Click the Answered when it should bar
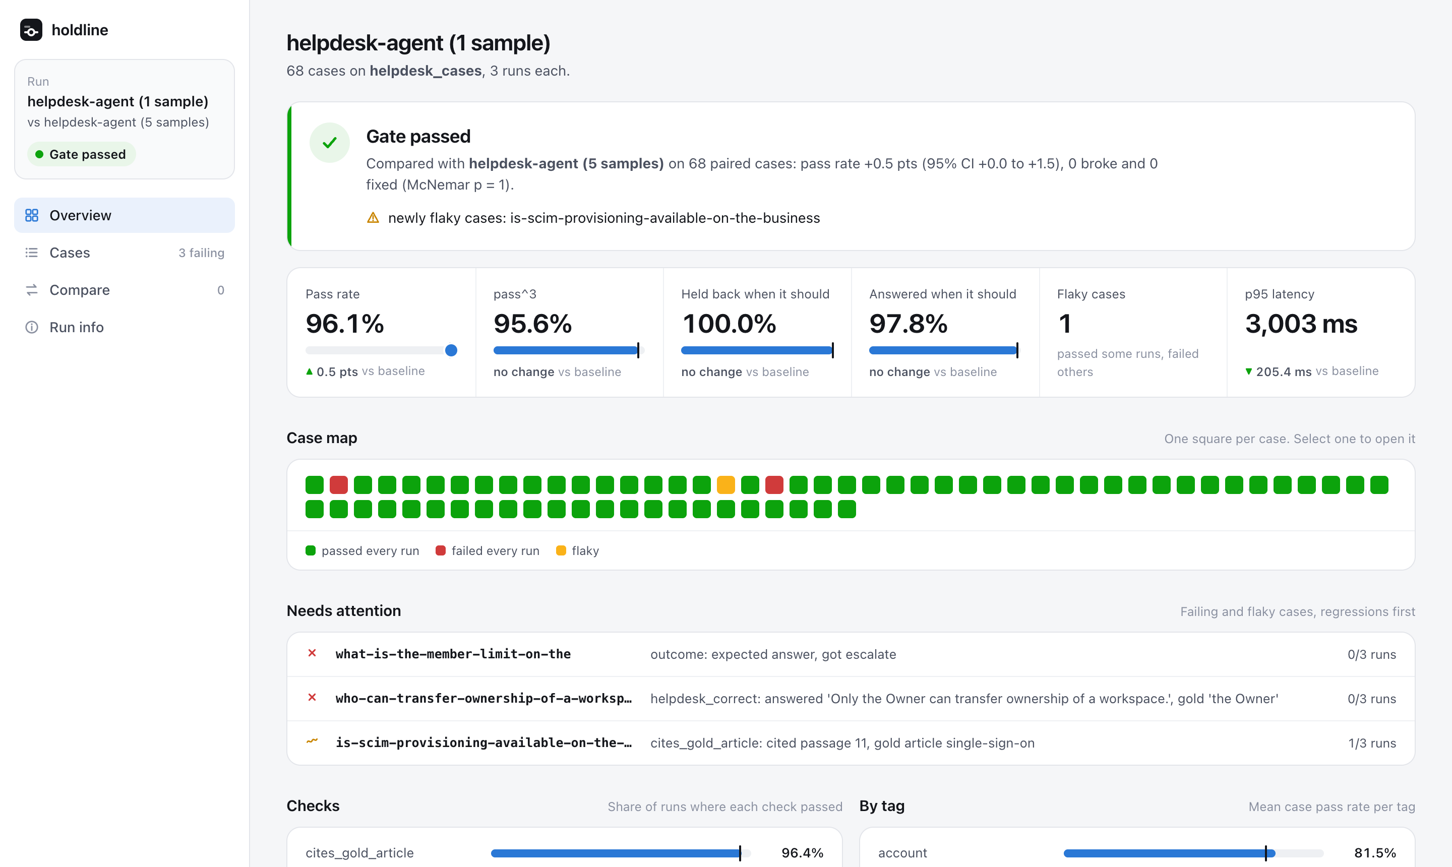This screenshot has width=1452, height=867. click(944, 350)
